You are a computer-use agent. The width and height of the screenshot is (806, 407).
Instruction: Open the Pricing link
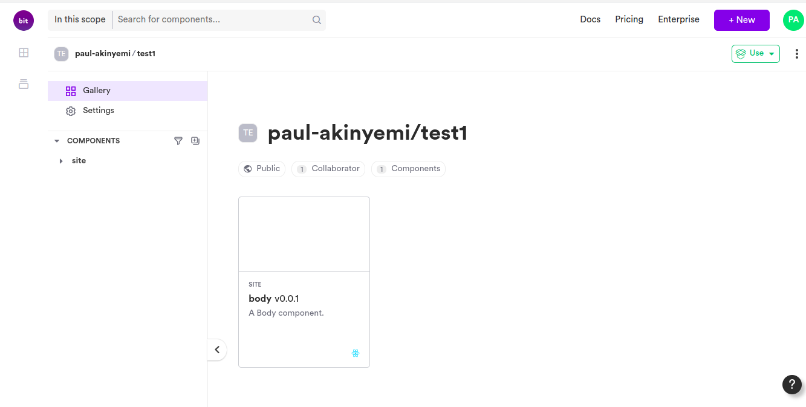(629, 19)
